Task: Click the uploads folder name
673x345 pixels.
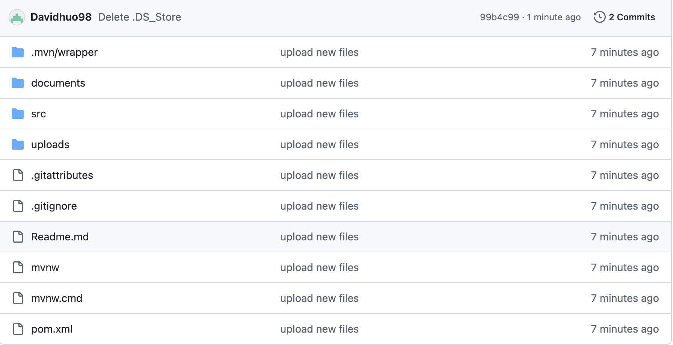Action: (x=50, y=145)
